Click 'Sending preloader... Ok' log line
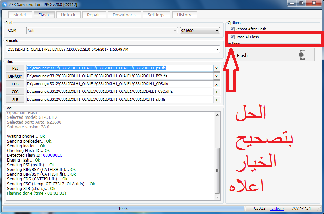The height and width of the screenshot is (214, 324). [29, 141]
